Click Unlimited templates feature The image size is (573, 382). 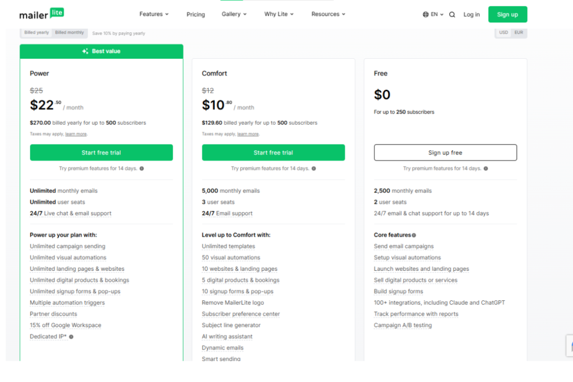228,247
